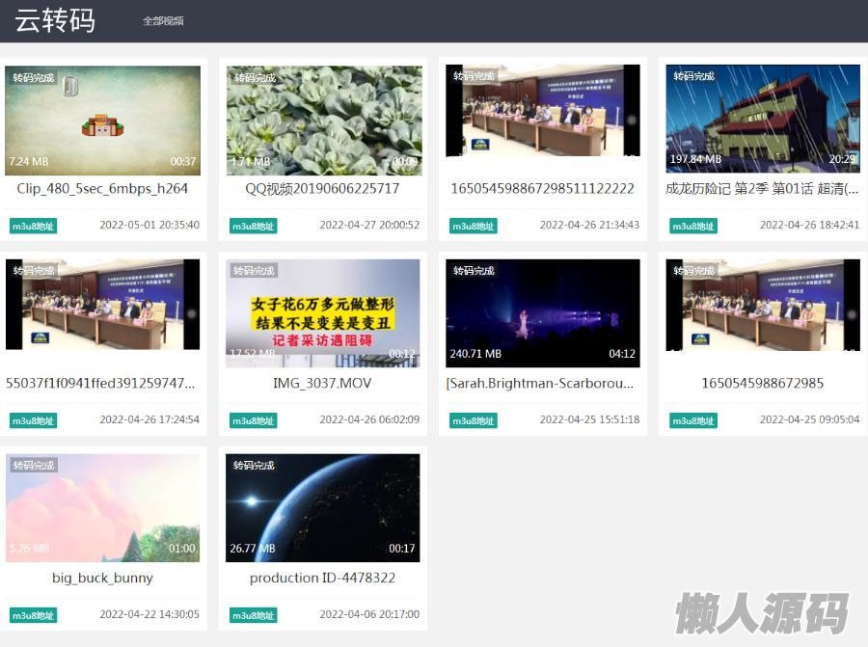Click the title big_buck_bunny
The width and height of the screenshot is (868, 647).
tap(102, 578)
